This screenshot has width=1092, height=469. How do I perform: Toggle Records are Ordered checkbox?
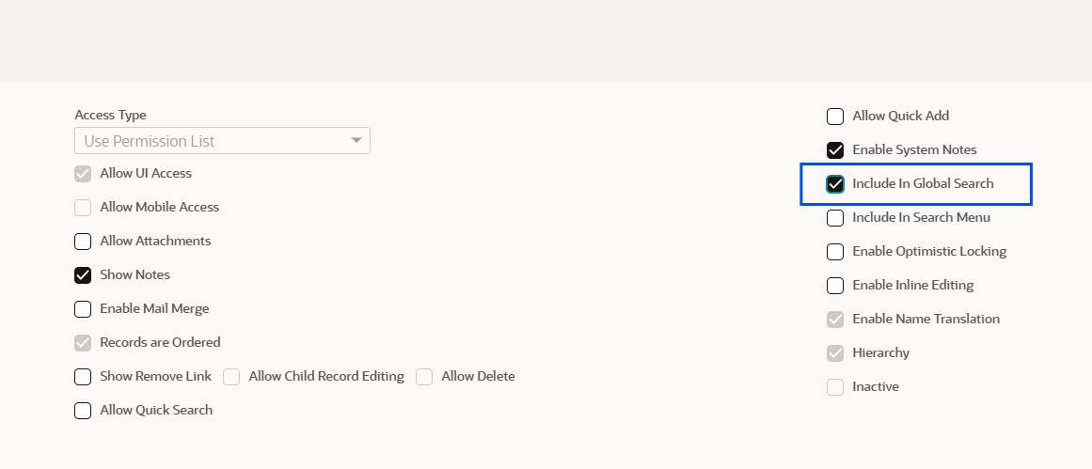pyautogui.click(x=83, y=343)
